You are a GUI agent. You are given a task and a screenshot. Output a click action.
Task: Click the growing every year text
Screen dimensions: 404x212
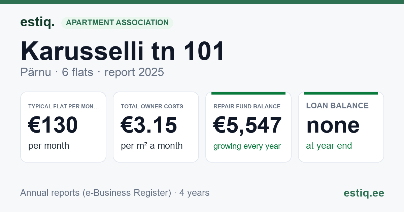coord(247,146)
